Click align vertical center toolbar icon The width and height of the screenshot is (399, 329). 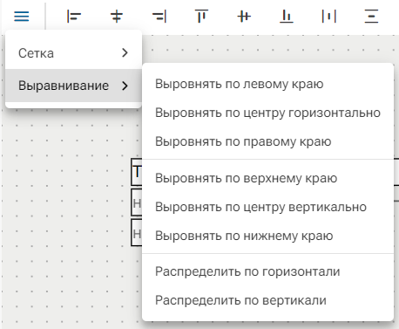[244, 17]
